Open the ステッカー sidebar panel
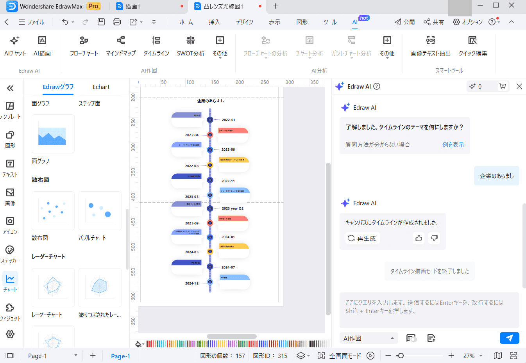This screenshot has height=363, width=526. click(10, 254)
